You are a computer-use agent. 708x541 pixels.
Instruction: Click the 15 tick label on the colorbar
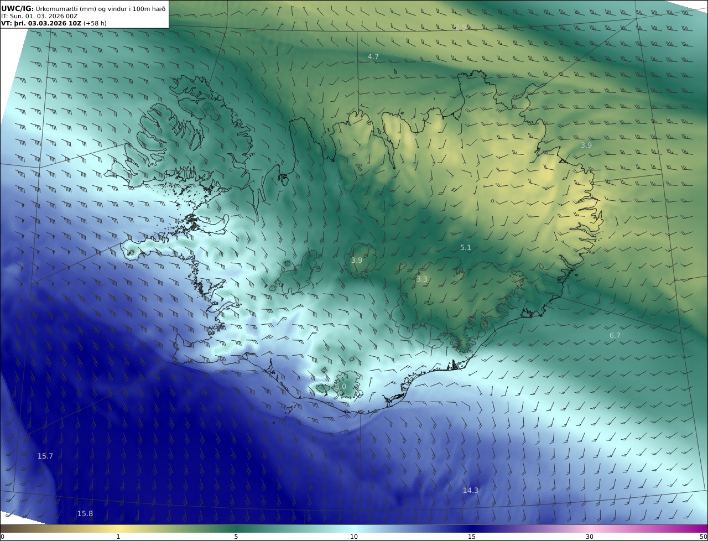(472, 537)
